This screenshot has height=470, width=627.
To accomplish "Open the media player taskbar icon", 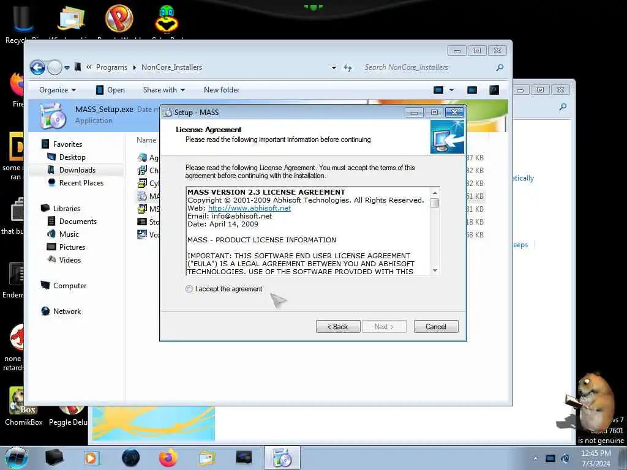I will [91, 458].
